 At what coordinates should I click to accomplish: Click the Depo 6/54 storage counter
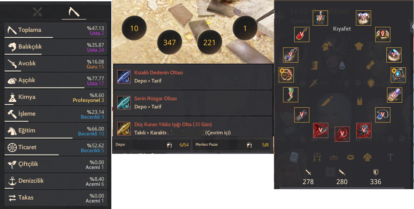coord(152,145)
